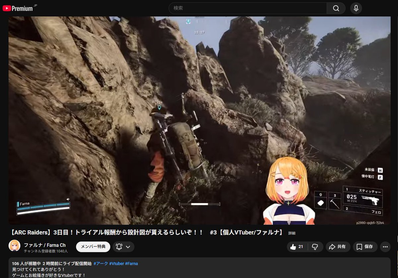Click the #Farna hashtag link
Image resolution: width=398 pixels, height=278 pixels.
tap(131, 264)
